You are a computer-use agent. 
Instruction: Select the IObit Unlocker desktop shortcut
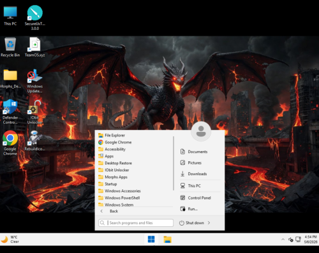34,112
